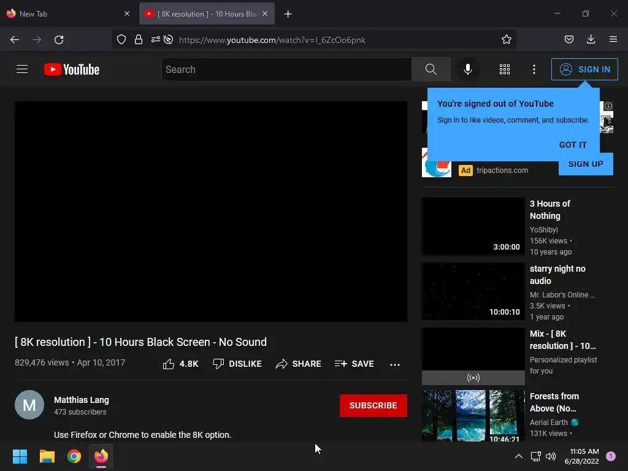
Task: Open YouTube settings three-dot menu
Action: [x=534, y=69]
